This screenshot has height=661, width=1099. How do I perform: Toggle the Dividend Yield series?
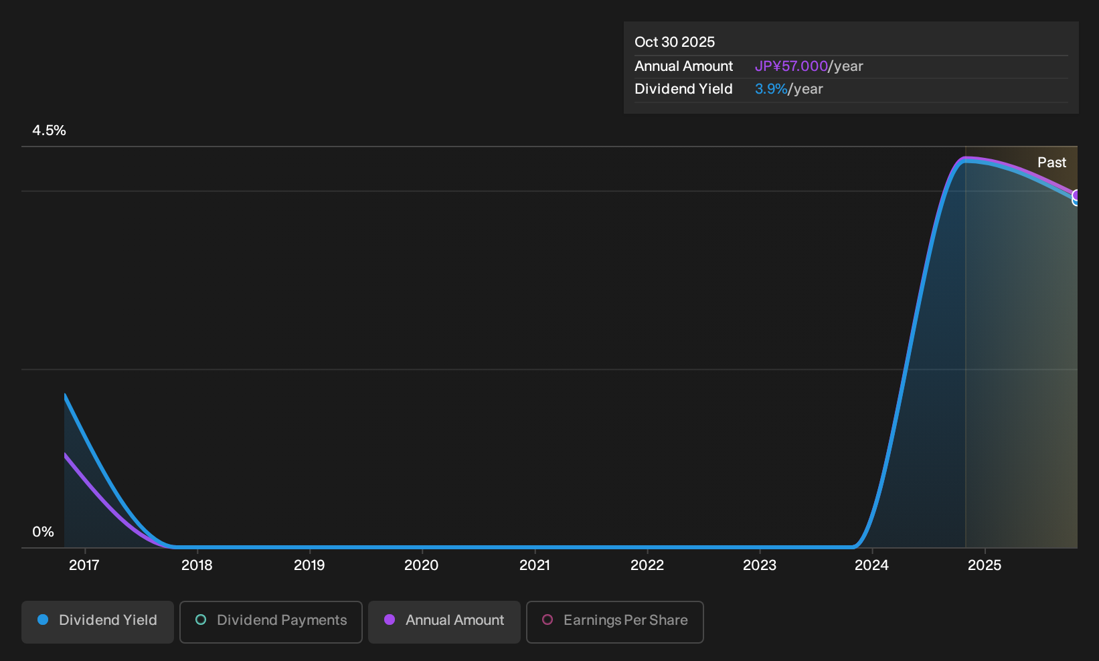click(x=98, y=622)
